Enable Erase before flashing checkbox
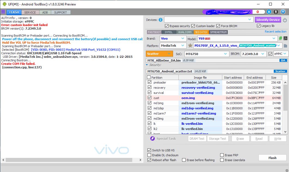This screenshot has height=172, width=289. [x=184, y=160]
